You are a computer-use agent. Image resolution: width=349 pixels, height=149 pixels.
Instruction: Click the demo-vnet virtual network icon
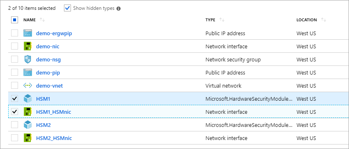coord(27,86)
